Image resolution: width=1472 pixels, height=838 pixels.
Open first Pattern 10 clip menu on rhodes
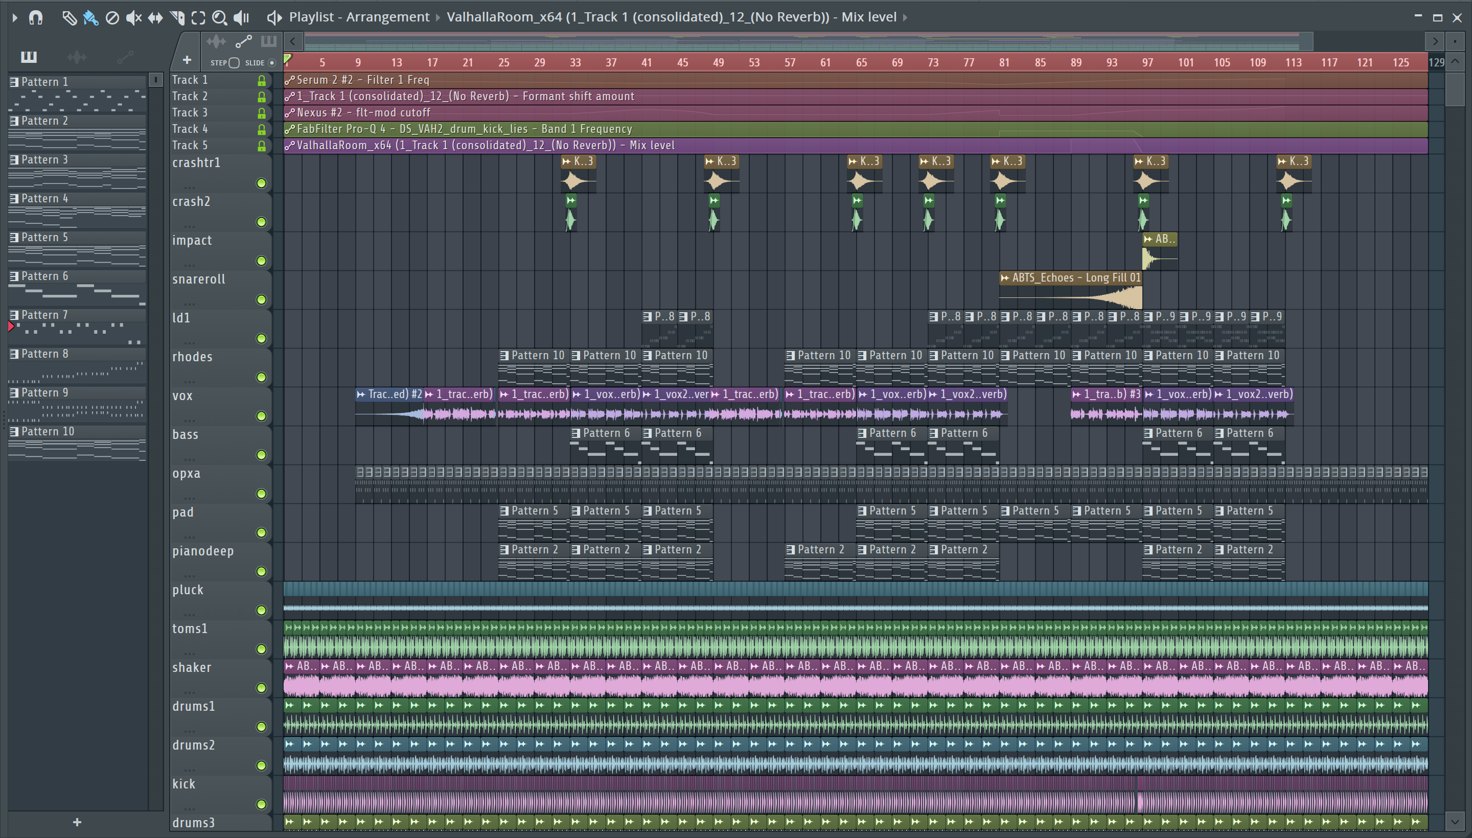(x=504, y=355)
